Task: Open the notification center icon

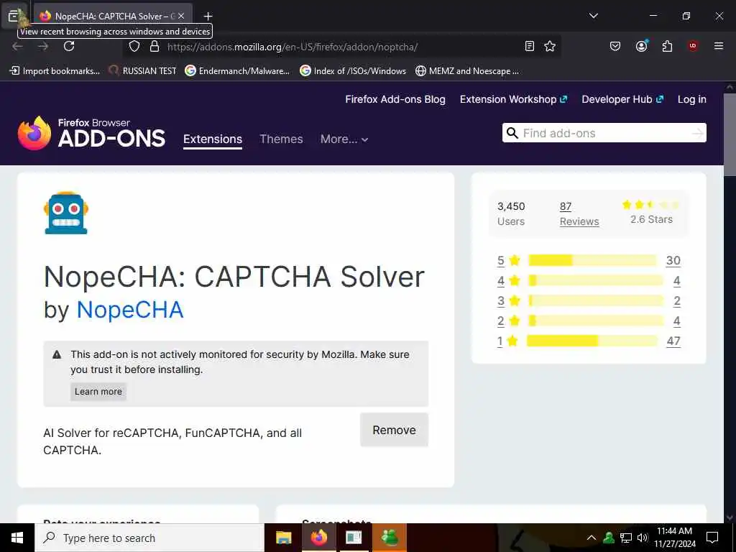Action: click(712, 538)
